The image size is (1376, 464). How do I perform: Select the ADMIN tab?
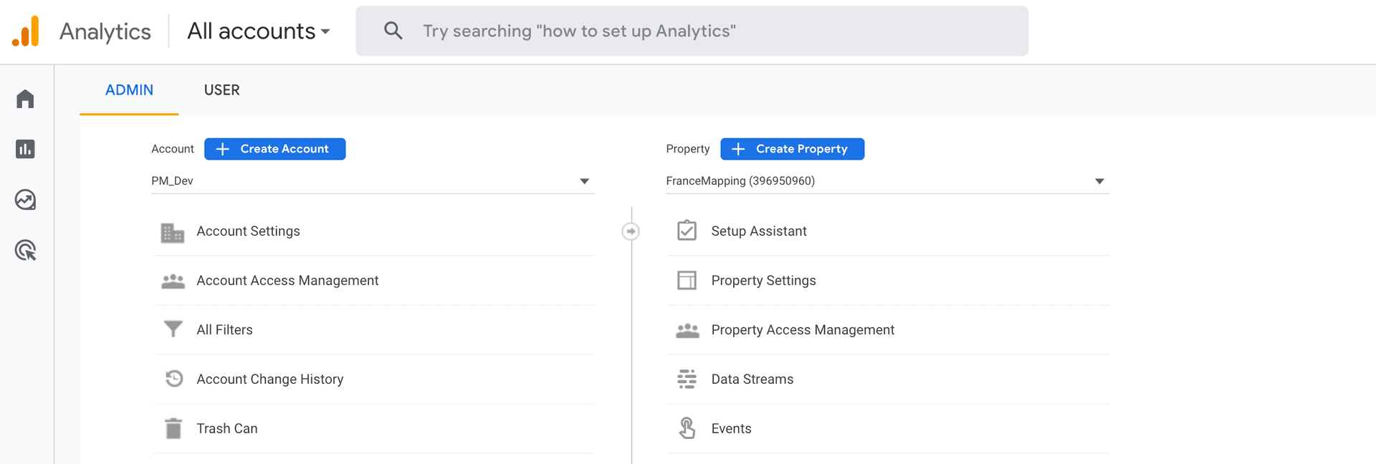(x=129, y=90)
